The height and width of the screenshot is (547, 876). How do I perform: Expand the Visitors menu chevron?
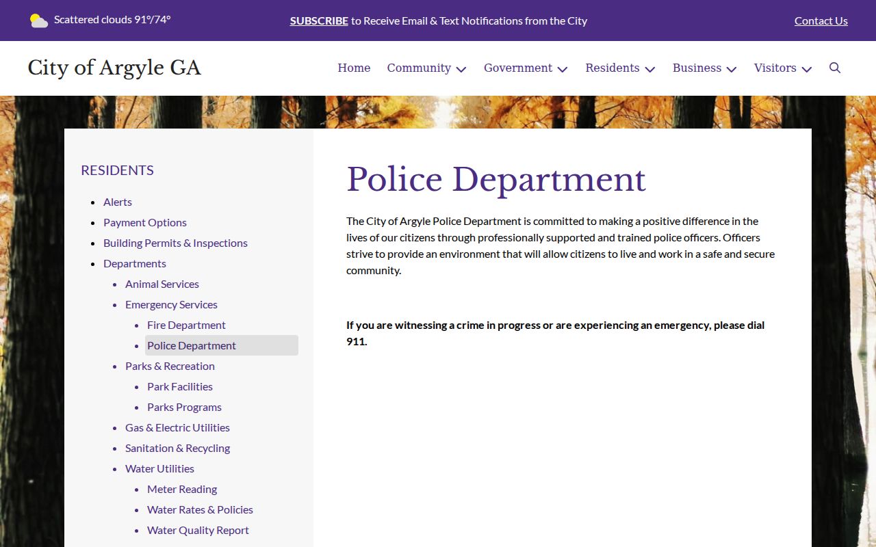pyautogui.click(x=807, y=69)
